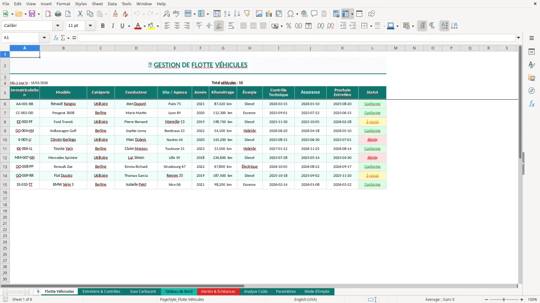540x303 pixels.
Task: Format cell as Percent
Action: (288, 26)
